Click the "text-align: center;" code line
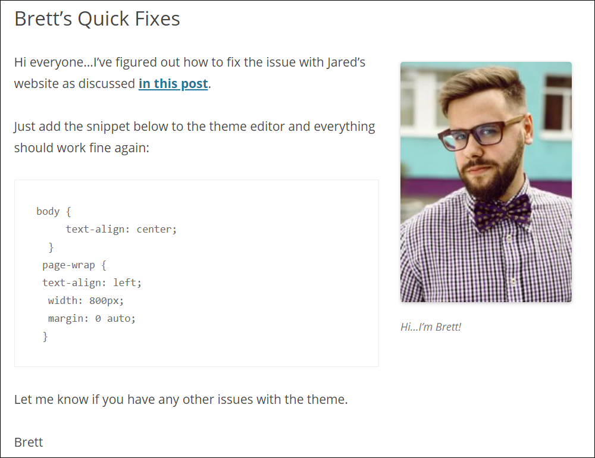 coord(121,229)
